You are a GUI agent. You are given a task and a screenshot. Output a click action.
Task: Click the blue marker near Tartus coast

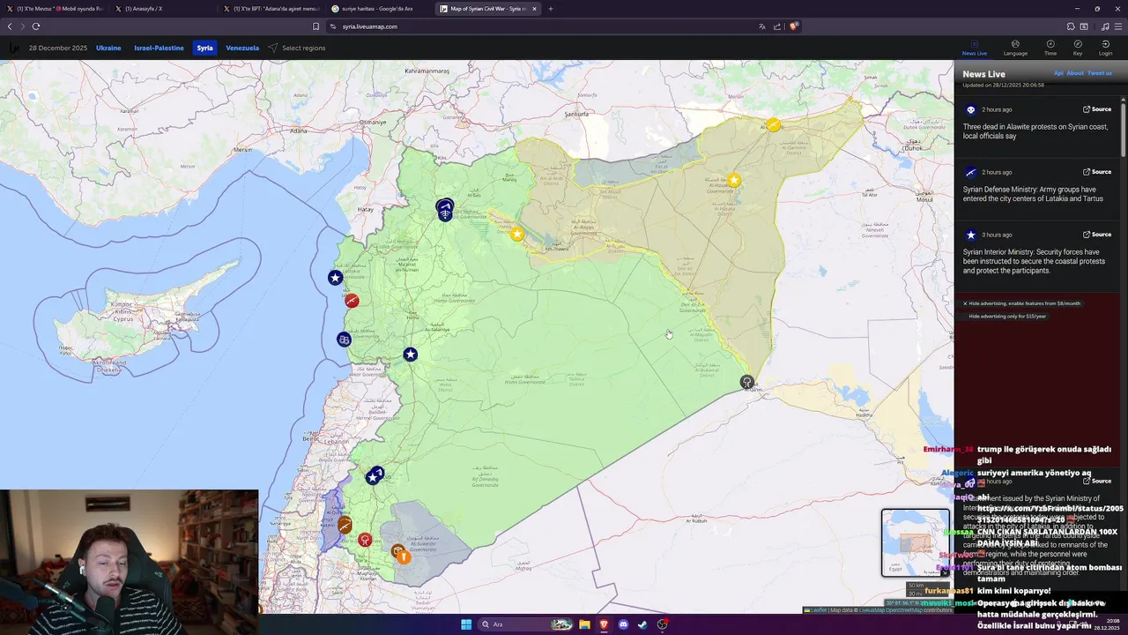pyautogui.click(x=344, y=340)
